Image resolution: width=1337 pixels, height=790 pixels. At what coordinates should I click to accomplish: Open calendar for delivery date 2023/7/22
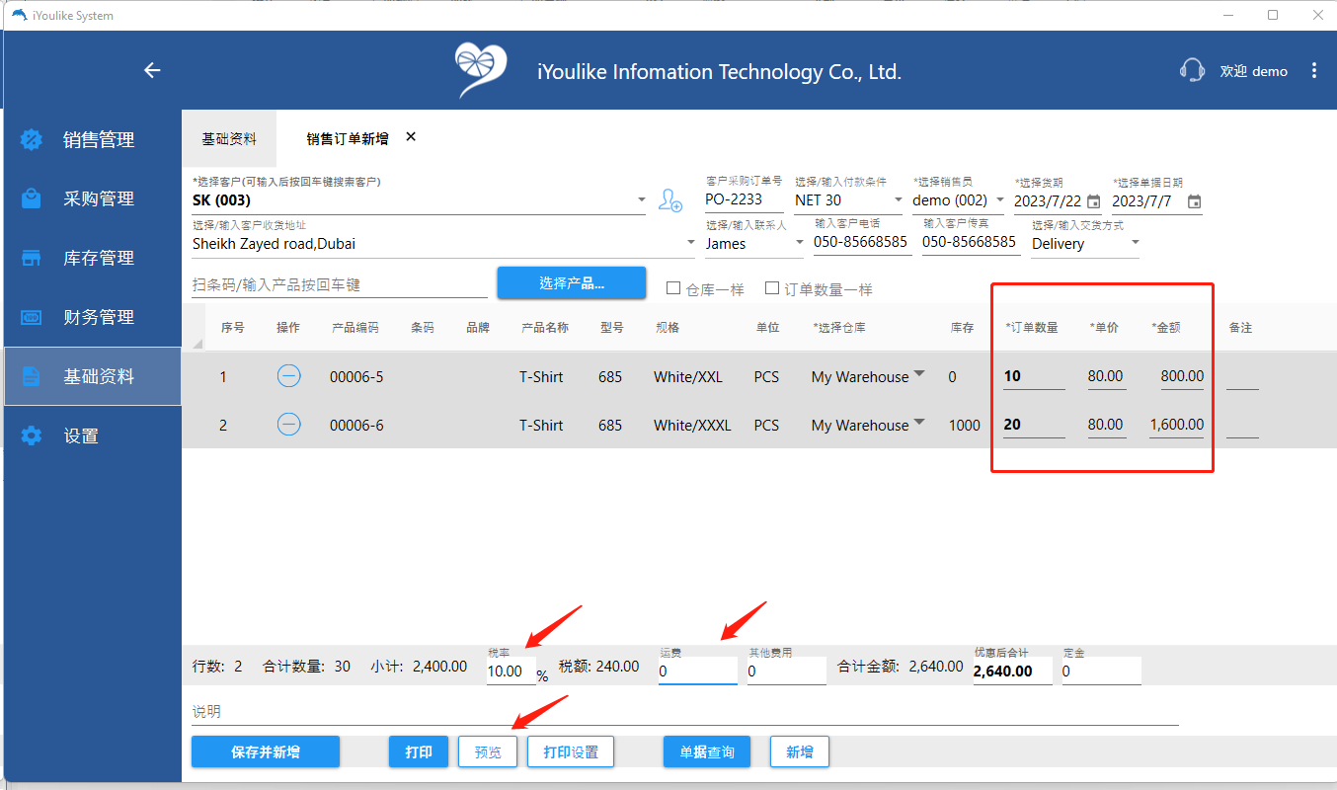tap(1093, 201)
